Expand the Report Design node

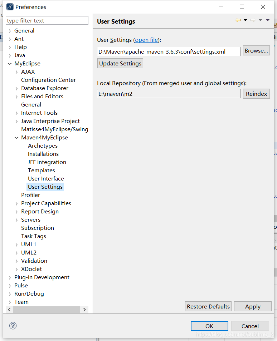coord(16,212)
